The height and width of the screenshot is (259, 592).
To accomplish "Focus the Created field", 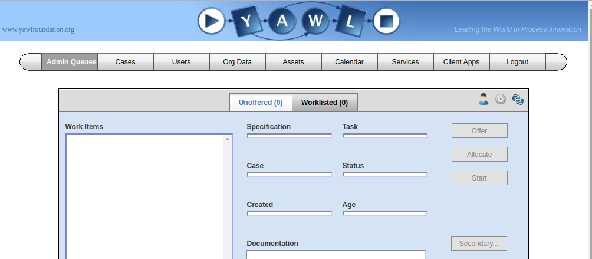I will 289,214.
